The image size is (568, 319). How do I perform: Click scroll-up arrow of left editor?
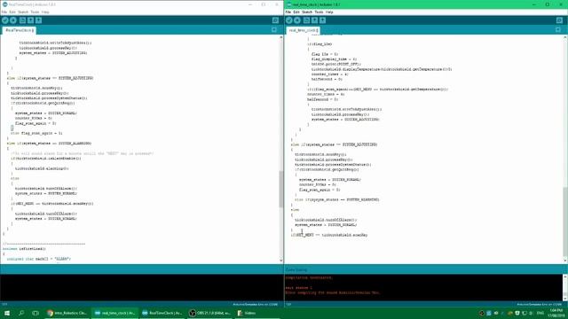coord(281,37)
